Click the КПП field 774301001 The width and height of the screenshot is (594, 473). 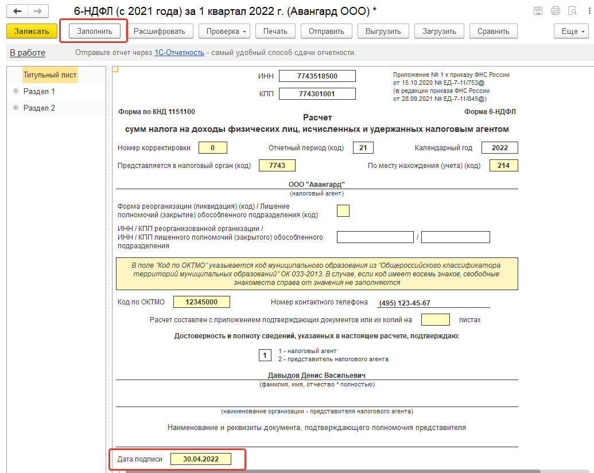click(317, 93)
